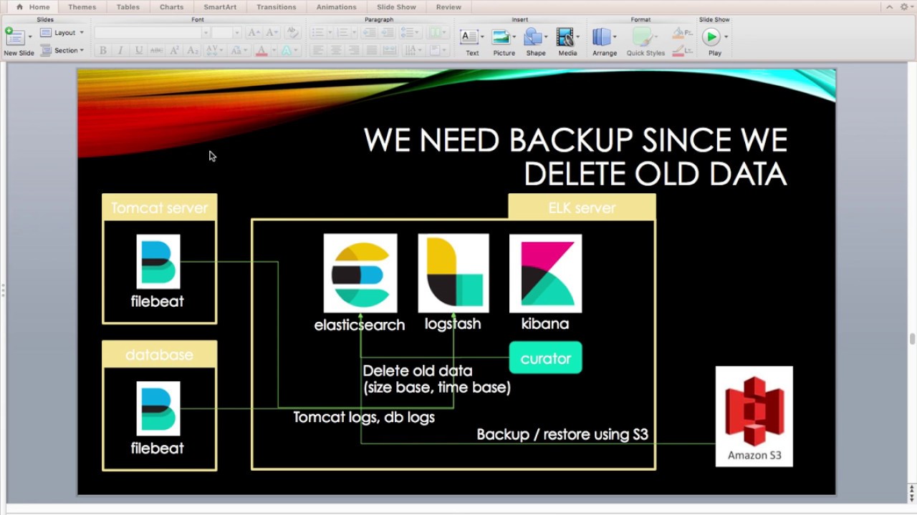Click the Character spacing icon
This screenshot has width=917, height=515.
coord(213,50)
